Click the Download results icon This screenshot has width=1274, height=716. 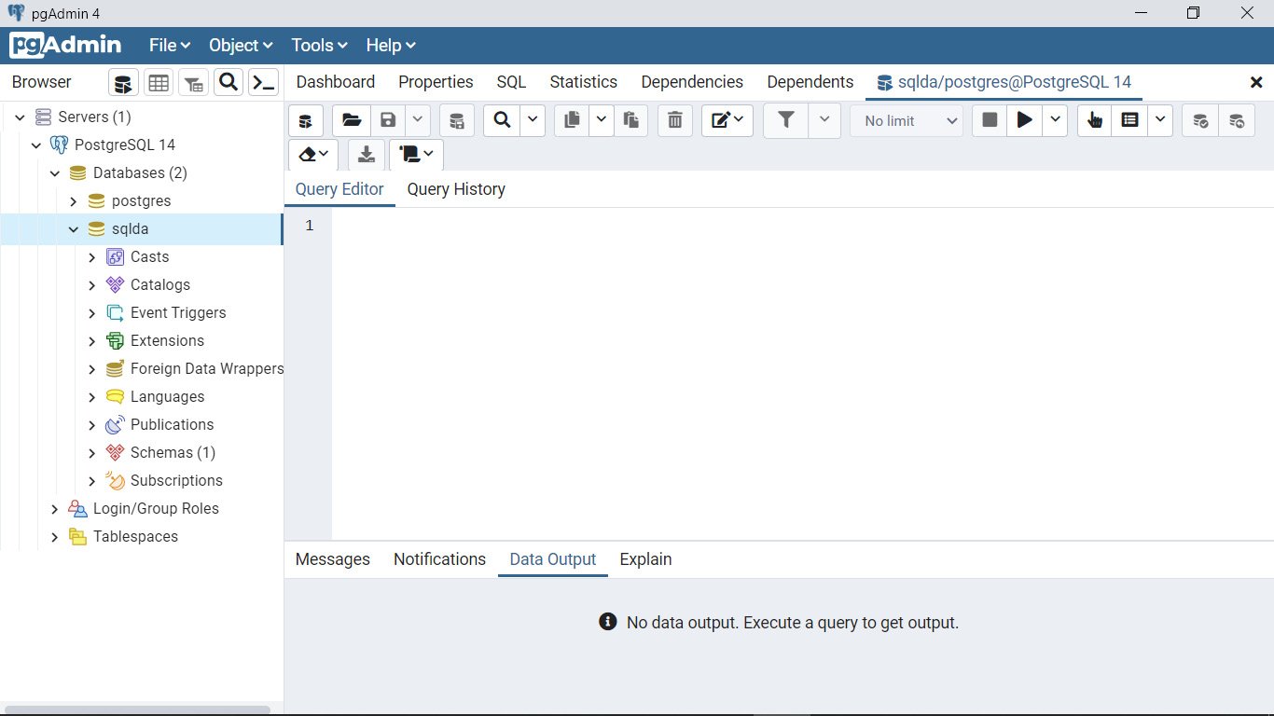tap(367, 155)
